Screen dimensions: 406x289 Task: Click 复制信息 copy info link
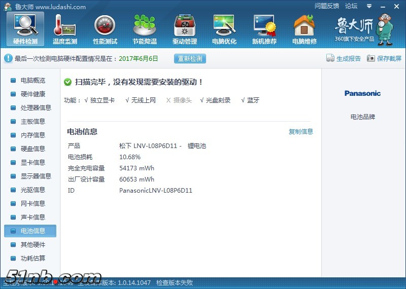[x=301, y=132]
